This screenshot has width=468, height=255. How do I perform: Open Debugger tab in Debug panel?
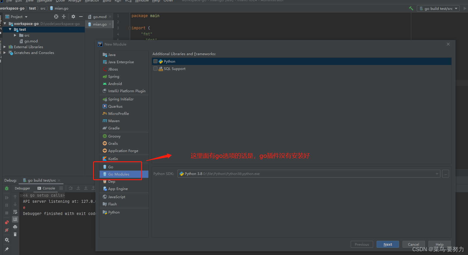pyautogui.click(x=22, y=188)
